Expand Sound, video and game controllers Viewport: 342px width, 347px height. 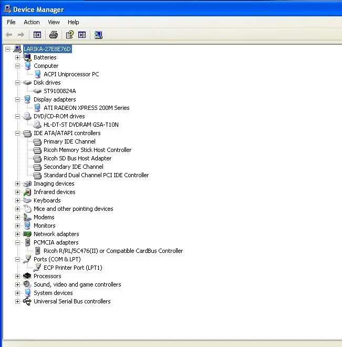(x=17, y=284)
